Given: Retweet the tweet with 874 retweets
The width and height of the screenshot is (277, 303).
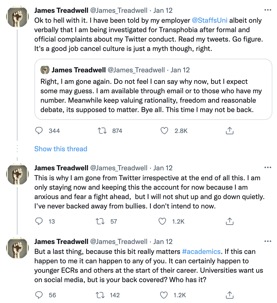Looking at the screenshot, I should tap(102, 131).
